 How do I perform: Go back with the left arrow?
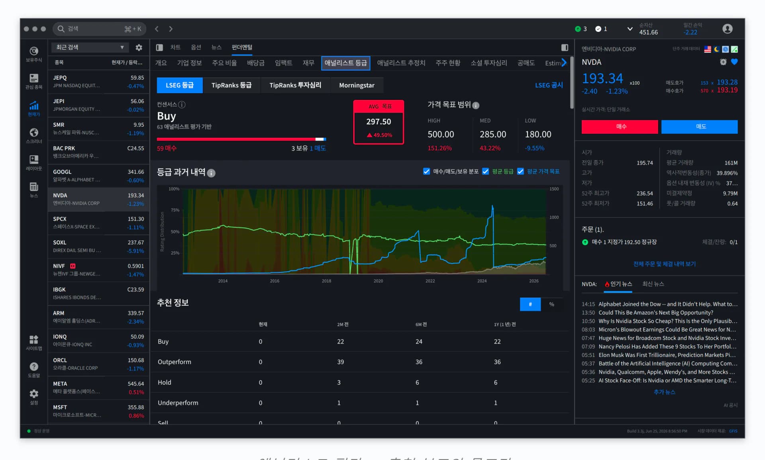[x=157, y=29]
